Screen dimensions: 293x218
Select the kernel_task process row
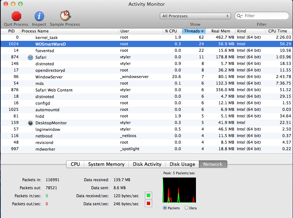(147, 37)
